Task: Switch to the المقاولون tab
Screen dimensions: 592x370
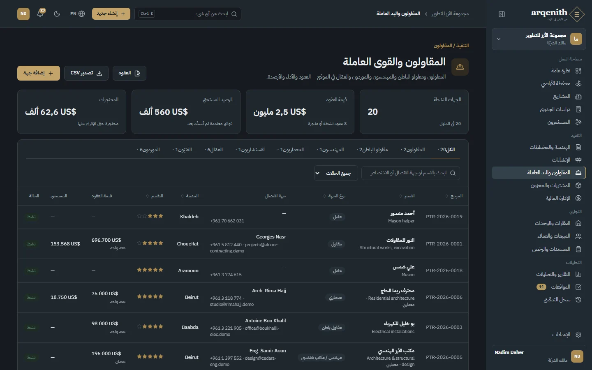Action: (x=413, y=150)
